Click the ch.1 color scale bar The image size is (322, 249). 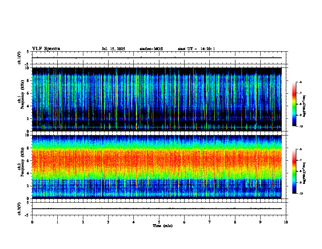294,104
